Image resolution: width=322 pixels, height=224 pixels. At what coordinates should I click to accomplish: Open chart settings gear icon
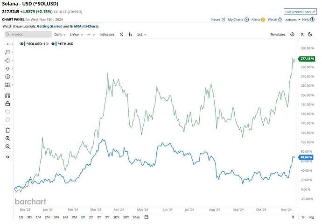coord(292,35)
